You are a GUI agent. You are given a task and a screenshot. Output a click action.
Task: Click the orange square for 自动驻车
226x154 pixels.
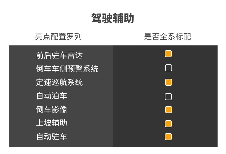point(168,137)
